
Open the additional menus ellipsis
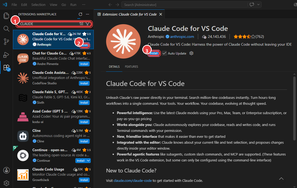[83, 4]
